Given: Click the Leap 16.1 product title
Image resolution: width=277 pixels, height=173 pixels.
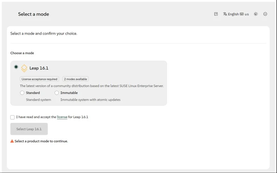Looking at the screenshot, I should [39, 68].
